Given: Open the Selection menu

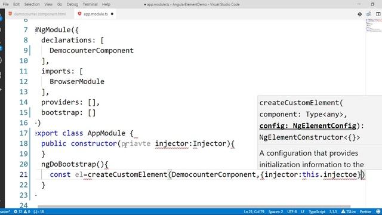Looking at the screenshot, I should [x=32, y=4].
